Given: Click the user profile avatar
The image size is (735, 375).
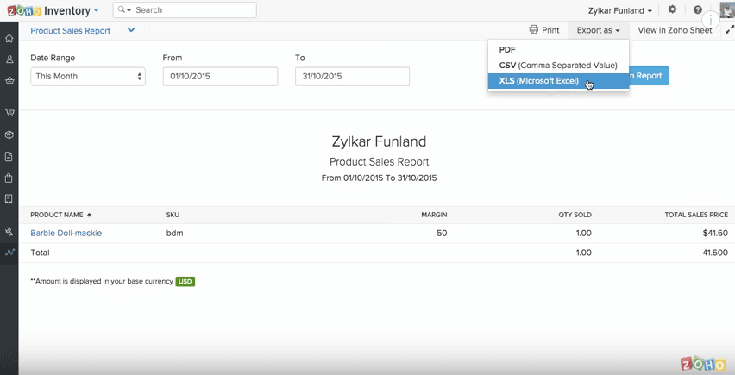Looking at the screenshot, I should 726,10.
